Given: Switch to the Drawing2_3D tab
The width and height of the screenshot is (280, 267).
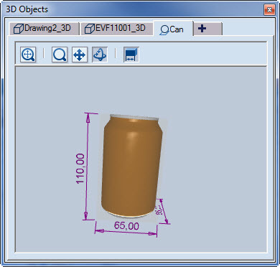Looking at the screenshot, I should (45, 29).
